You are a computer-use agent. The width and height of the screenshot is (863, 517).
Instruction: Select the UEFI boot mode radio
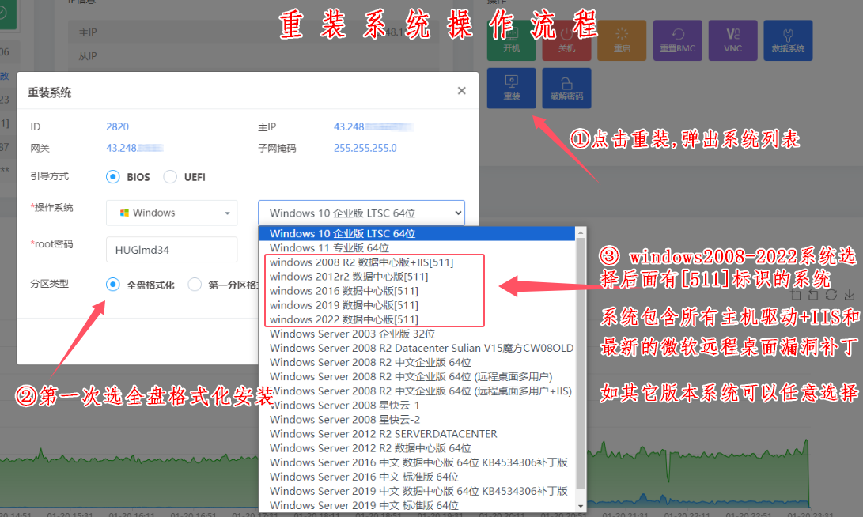170,176
